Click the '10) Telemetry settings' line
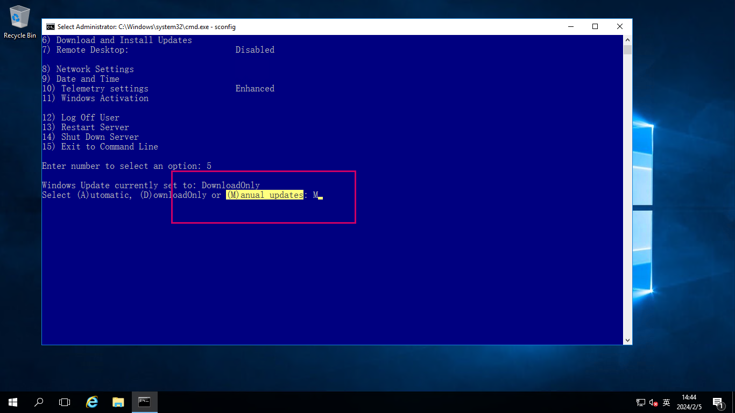The width and height of the screenshot is (735, 413). 95,89
